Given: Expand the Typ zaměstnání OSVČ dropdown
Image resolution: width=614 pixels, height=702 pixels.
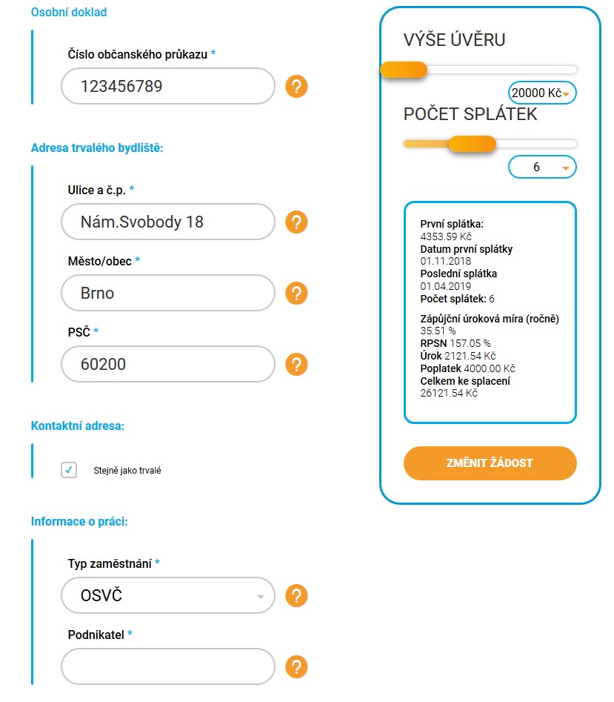Looking at the screenshot, I should (x=167, y=595).
